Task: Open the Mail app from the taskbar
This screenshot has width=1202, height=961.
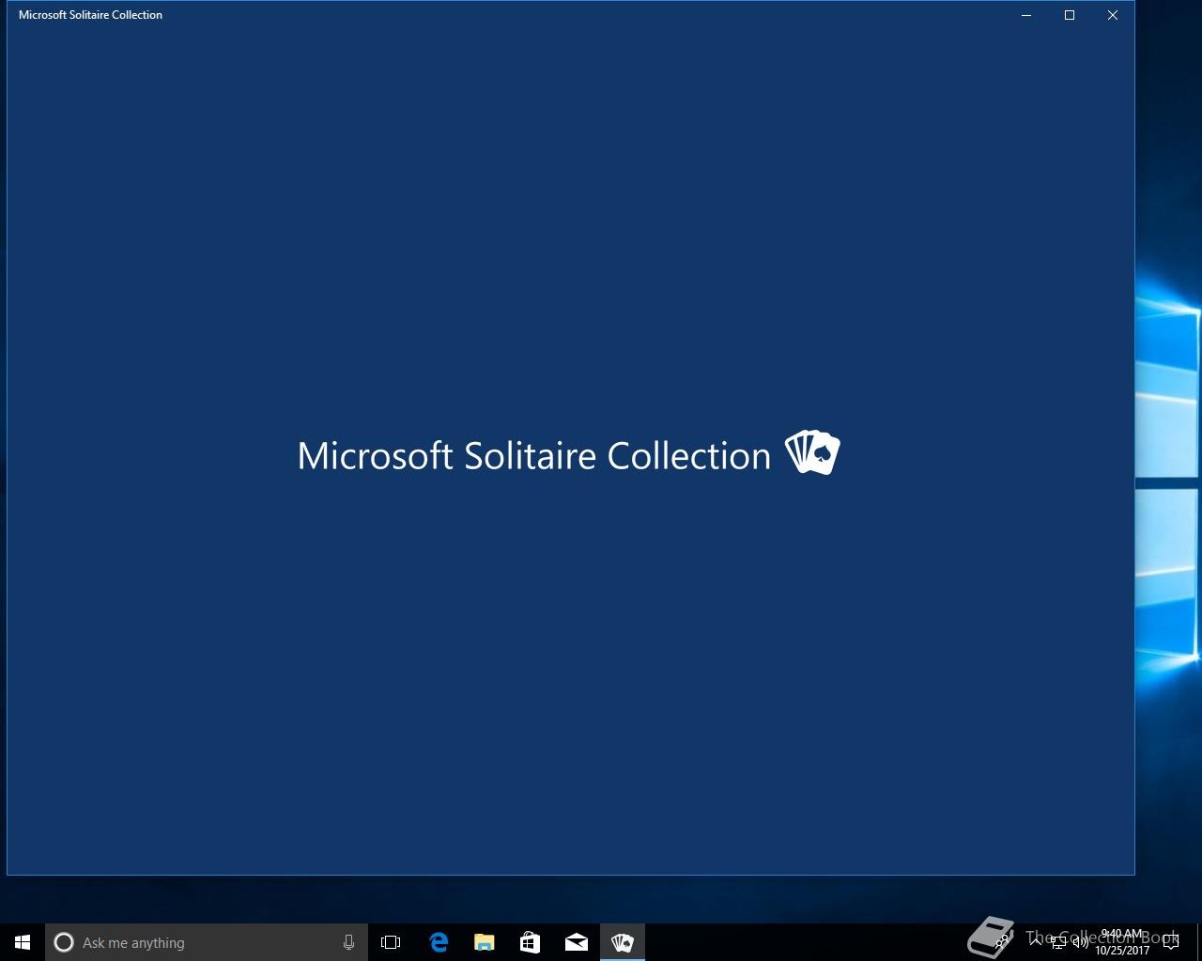Action: 577,942
